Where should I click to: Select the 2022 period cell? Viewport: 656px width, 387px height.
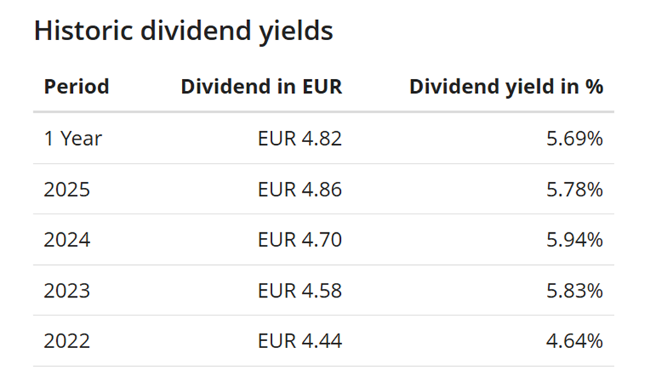(x=67, y=341)
